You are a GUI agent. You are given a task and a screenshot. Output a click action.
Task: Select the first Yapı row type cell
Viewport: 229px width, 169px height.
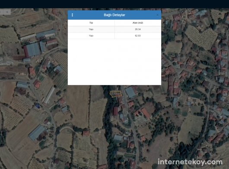[x=91, y=29]
